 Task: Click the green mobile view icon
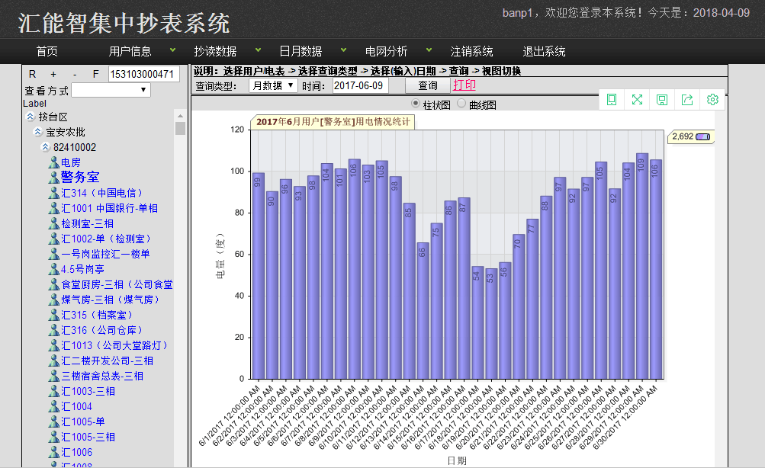click(x=612, y=100)
